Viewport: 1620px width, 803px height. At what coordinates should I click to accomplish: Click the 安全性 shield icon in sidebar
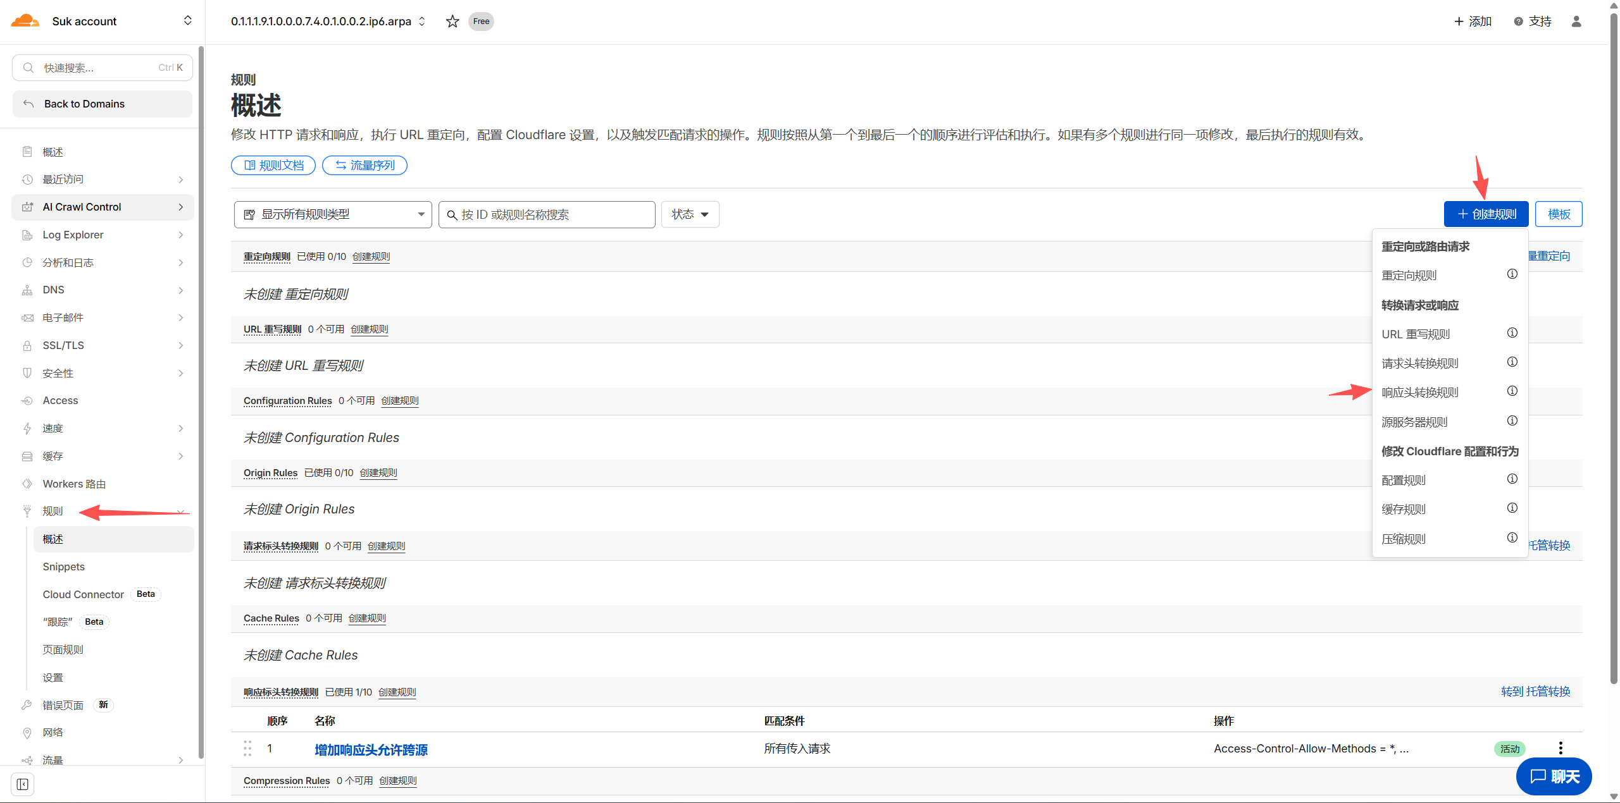coord(27,373)
